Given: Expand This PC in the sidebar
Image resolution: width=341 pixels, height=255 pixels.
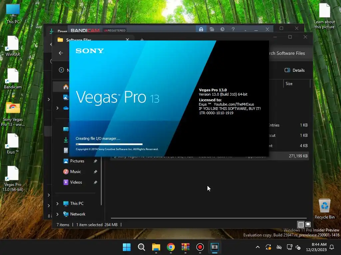Looking at the screenshot, I should (57, 204).
